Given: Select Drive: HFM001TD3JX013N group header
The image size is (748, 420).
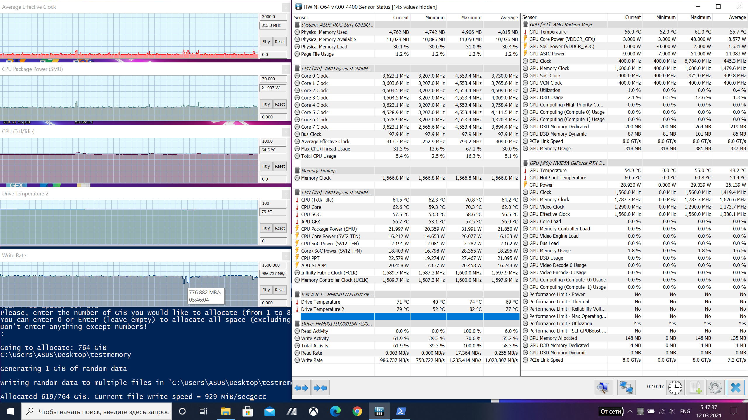Looking at the screenshot, I should (x=406, y=324).
